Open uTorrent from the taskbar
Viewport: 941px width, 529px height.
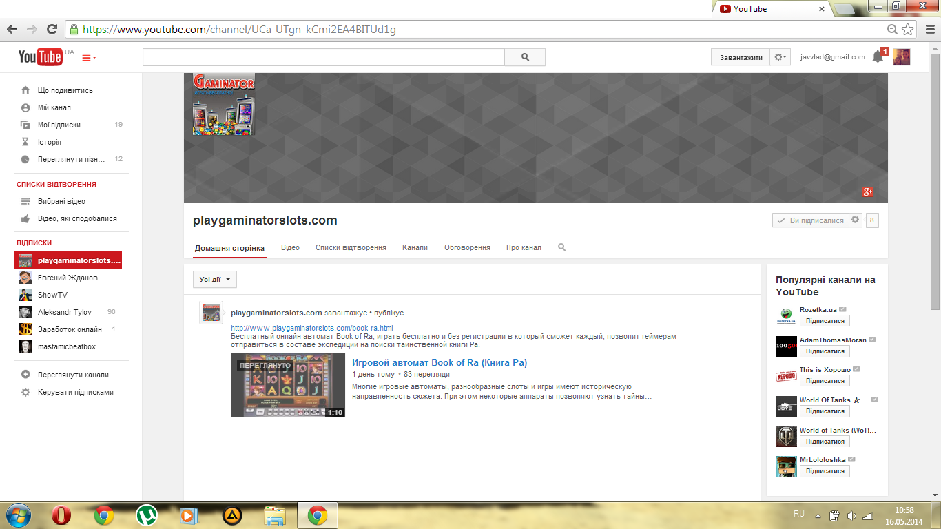coord(146,515)
